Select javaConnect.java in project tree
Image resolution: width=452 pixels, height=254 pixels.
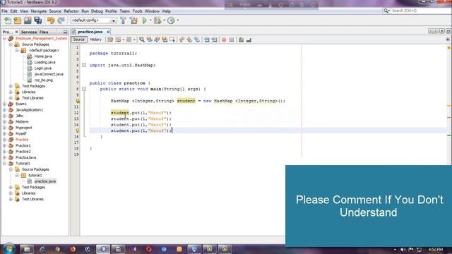point(49,74)
